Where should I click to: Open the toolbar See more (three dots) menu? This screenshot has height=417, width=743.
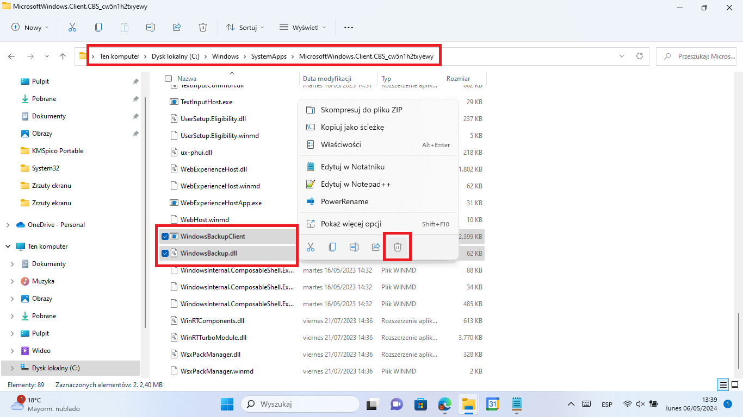[349, 27]
